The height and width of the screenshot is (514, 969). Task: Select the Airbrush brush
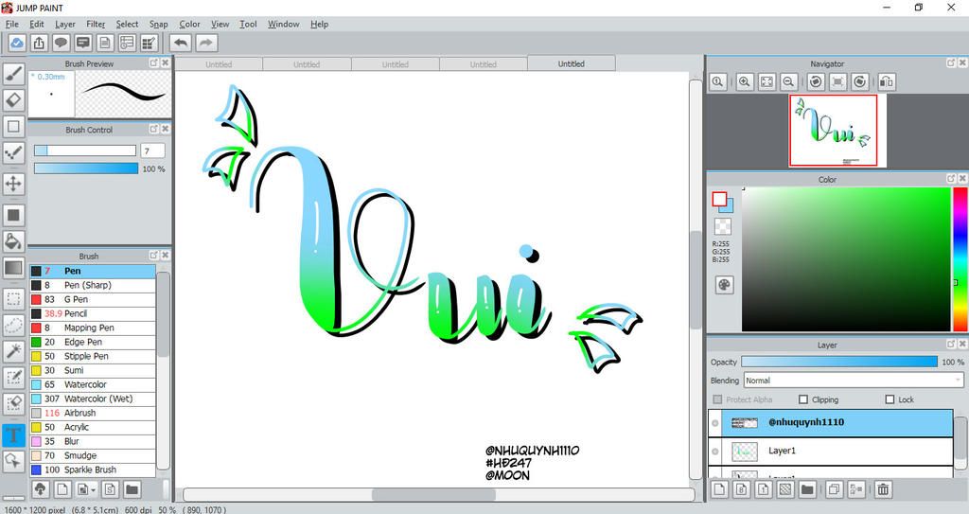93,413
